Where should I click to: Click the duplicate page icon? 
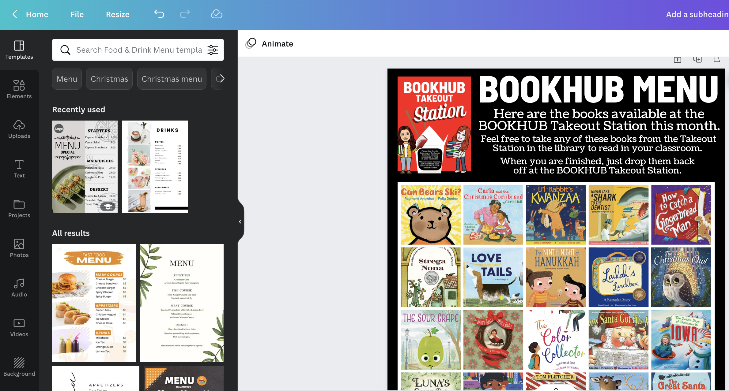point(697,60)
